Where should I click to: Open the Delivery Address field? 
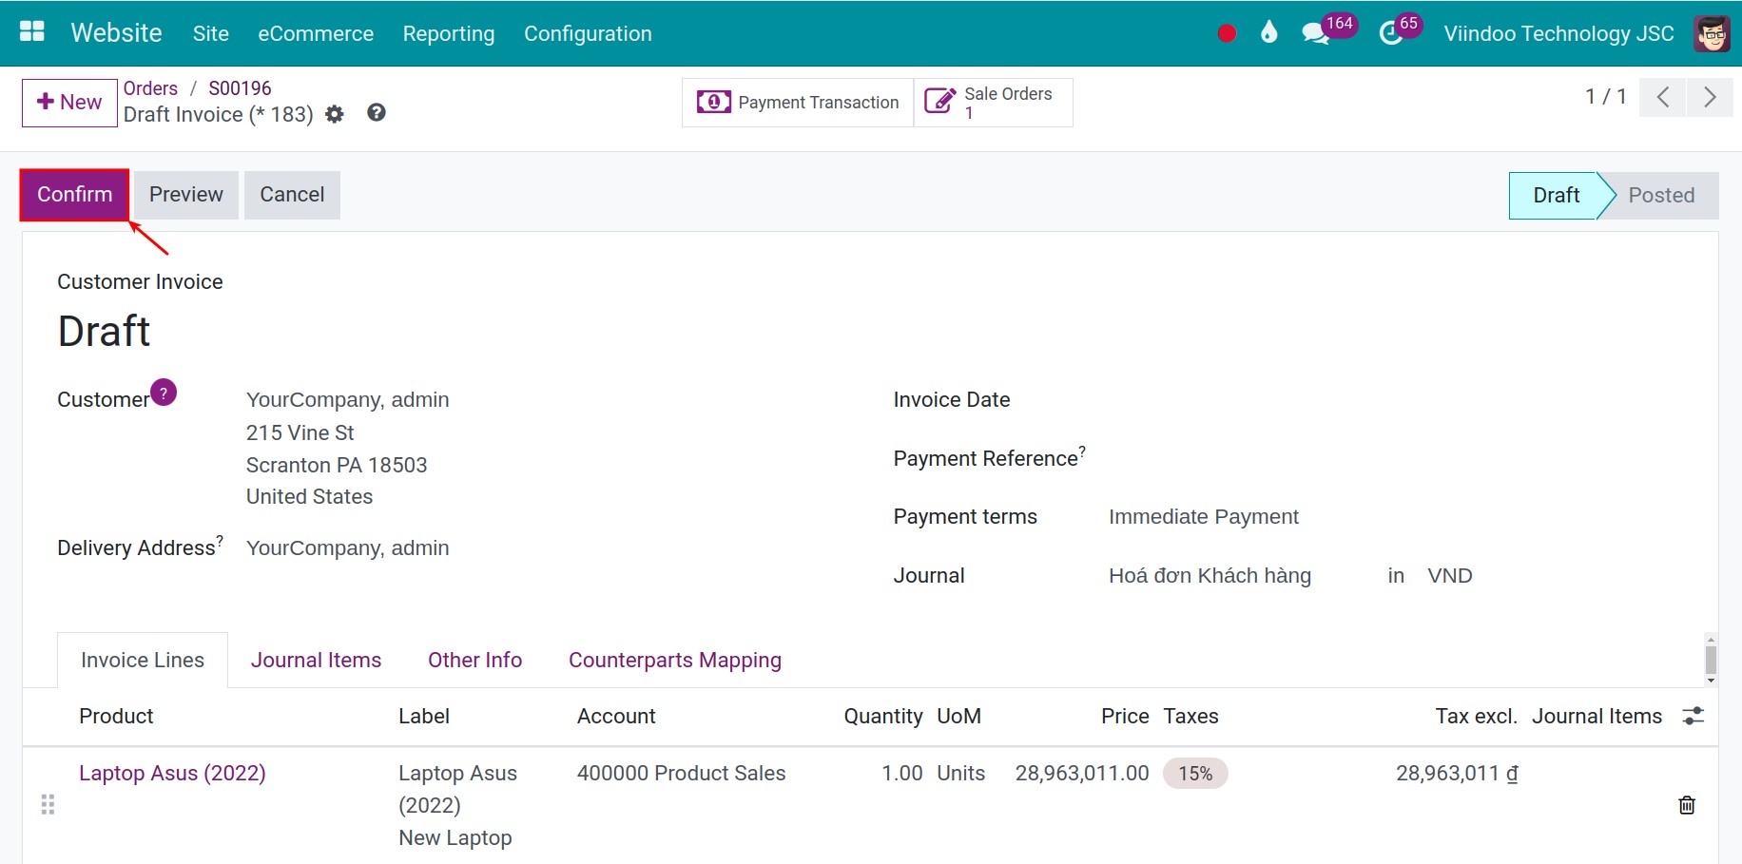(x=348, y=548)
